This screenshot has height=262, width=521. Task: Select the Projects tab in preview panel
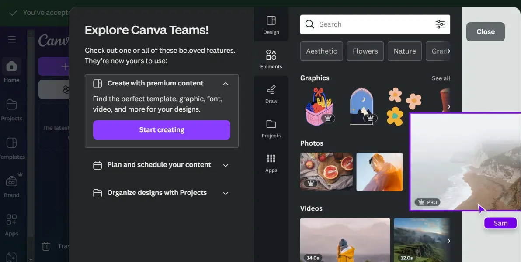pos(271,129)
